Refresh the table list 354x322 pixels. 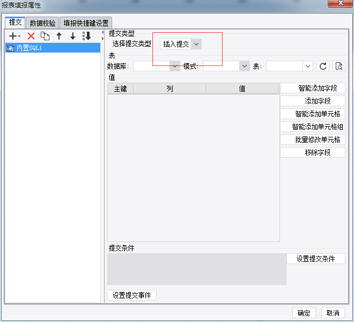323,66
